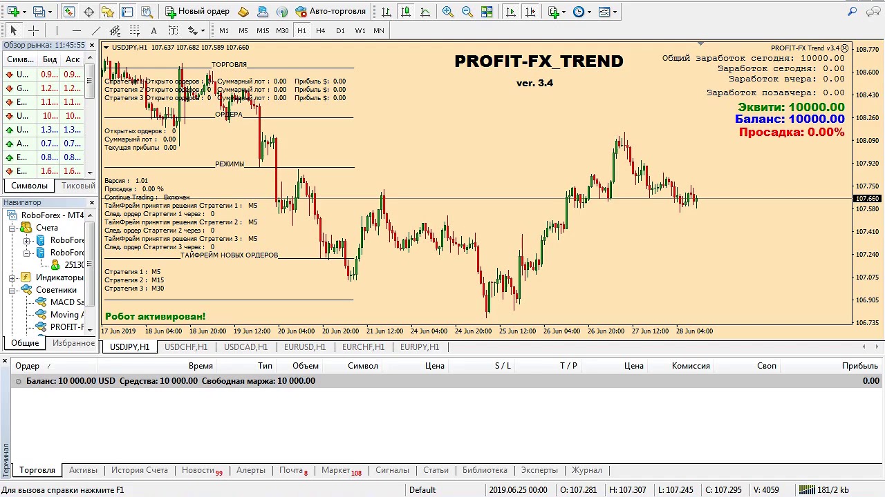Zoom in on the chart
The image size is (885, 497).
(x=448, y=12)
